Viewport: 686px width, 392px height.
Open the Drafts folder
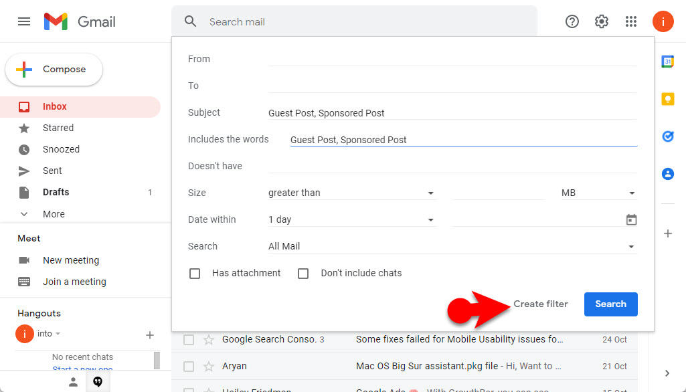80,192
